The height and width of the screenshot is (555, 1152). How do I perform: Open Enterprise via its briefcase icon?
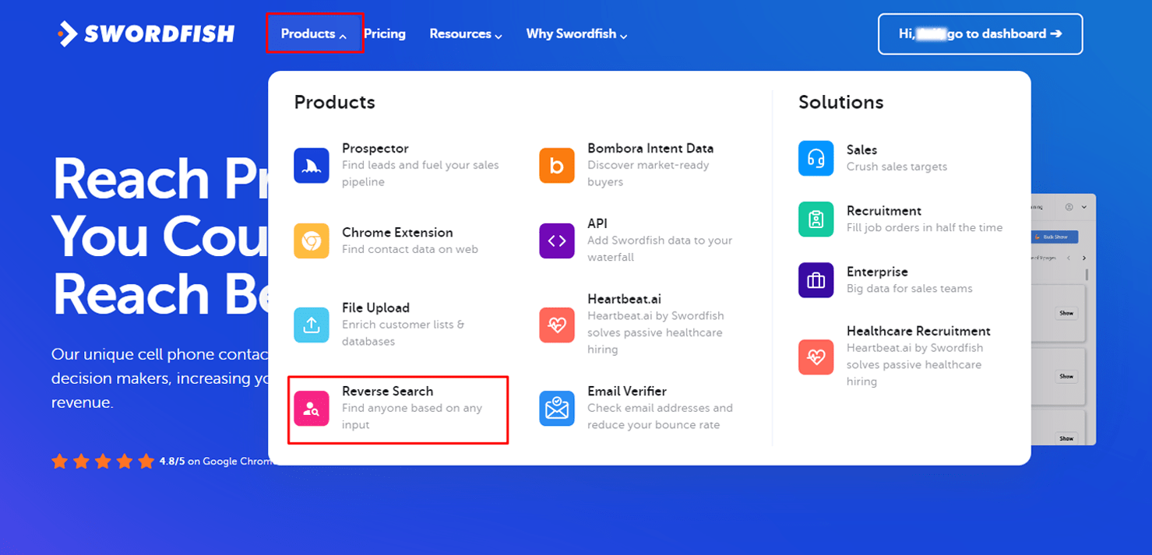[x=816, y=280]
